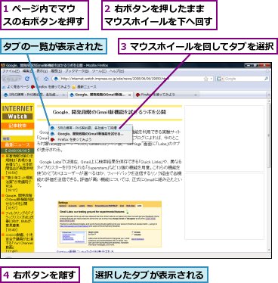Choose the Google entry in the tab popup list
The height and width of the screenshot is (283, 278).
coord(91,134)
